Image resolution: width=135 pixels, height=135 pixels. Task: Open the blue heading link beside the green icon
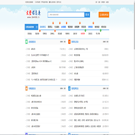pos(32,42)
